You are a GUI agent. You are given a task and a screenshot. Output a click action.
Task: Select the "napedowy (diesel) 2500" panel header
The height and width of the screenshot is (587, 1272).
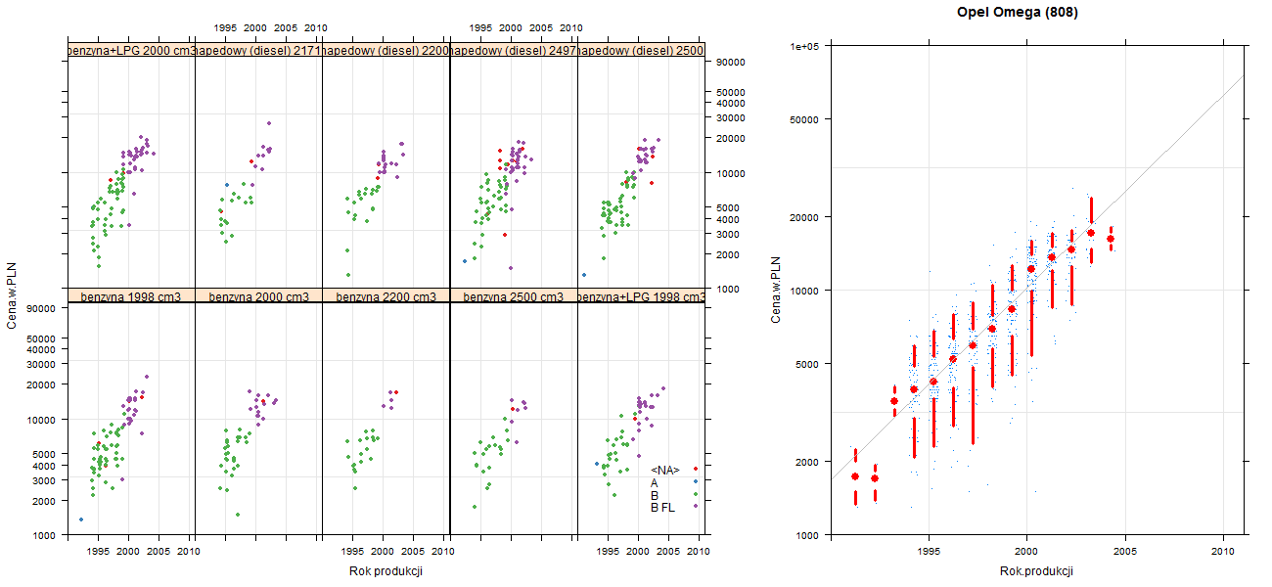(x=641, y=50)
